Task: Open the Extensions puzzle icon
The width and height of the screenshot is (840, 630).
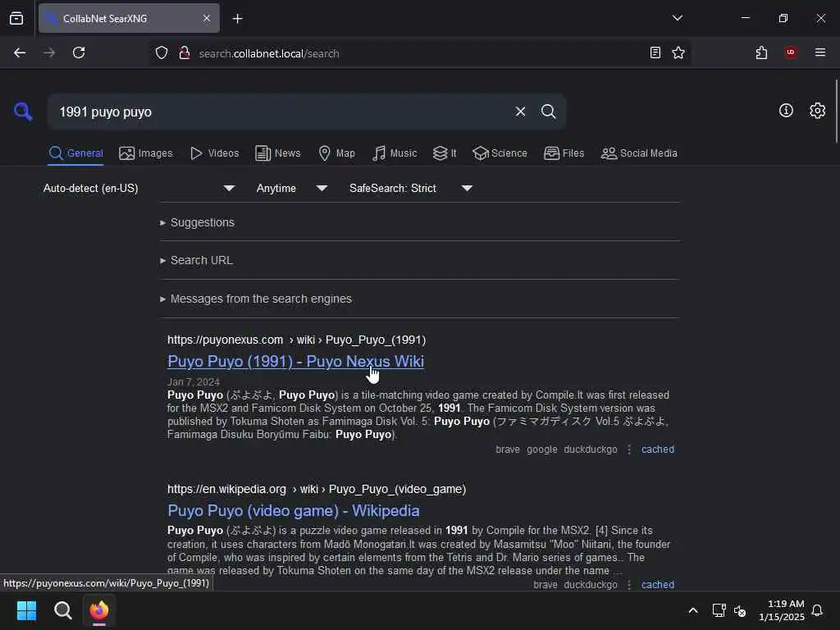Action: coord(761,53)
